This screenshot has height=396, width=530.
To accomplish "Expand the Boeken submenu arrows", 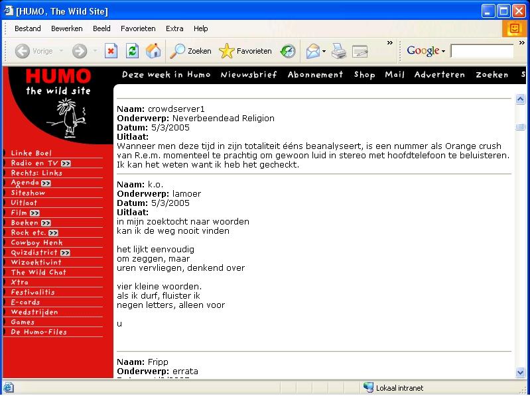I will point(46,223).
